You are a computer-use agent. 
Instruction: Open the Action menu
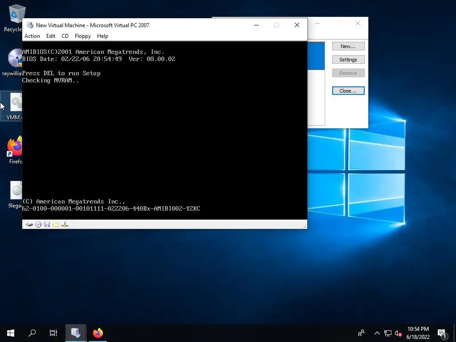click(x=32, y=36)
